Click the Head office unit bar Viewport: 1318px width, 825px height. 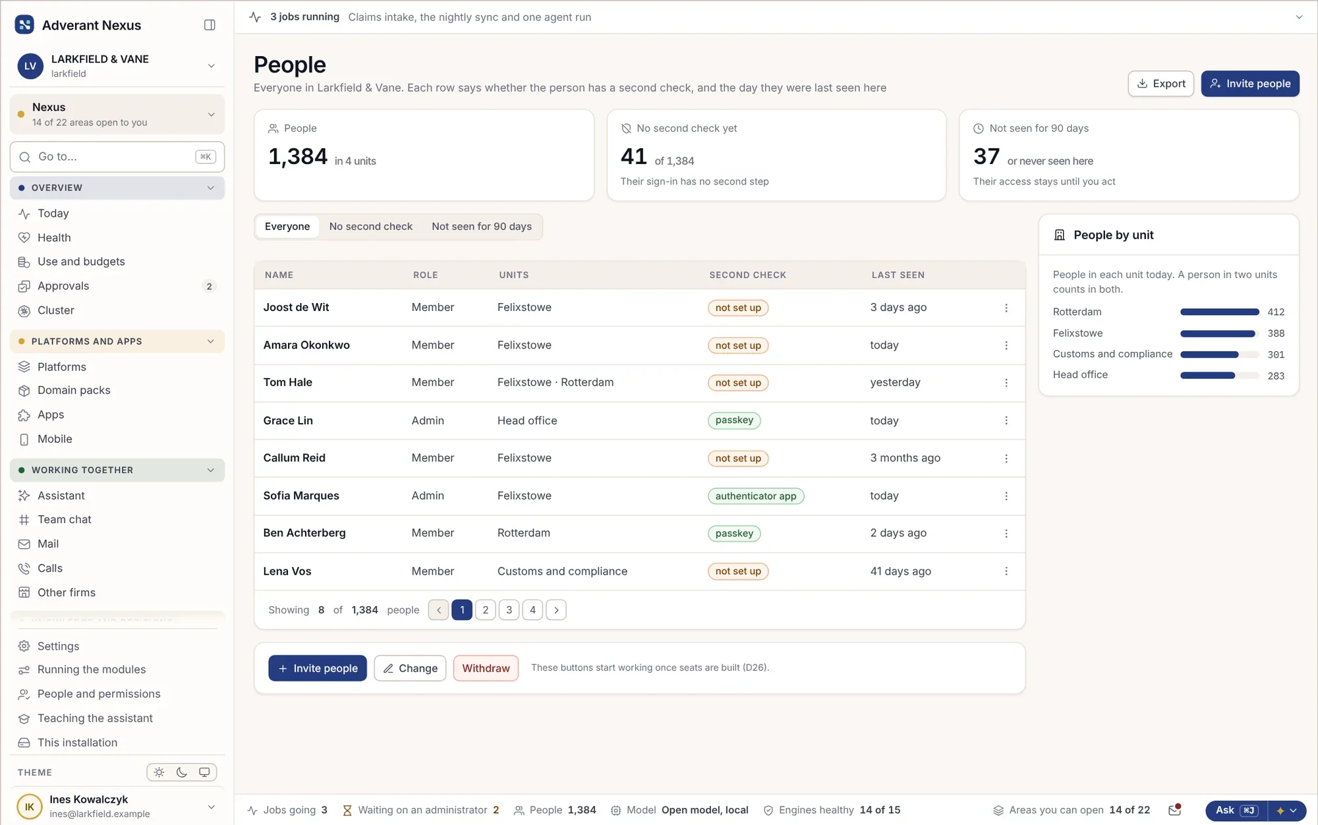pos(1219,376)
